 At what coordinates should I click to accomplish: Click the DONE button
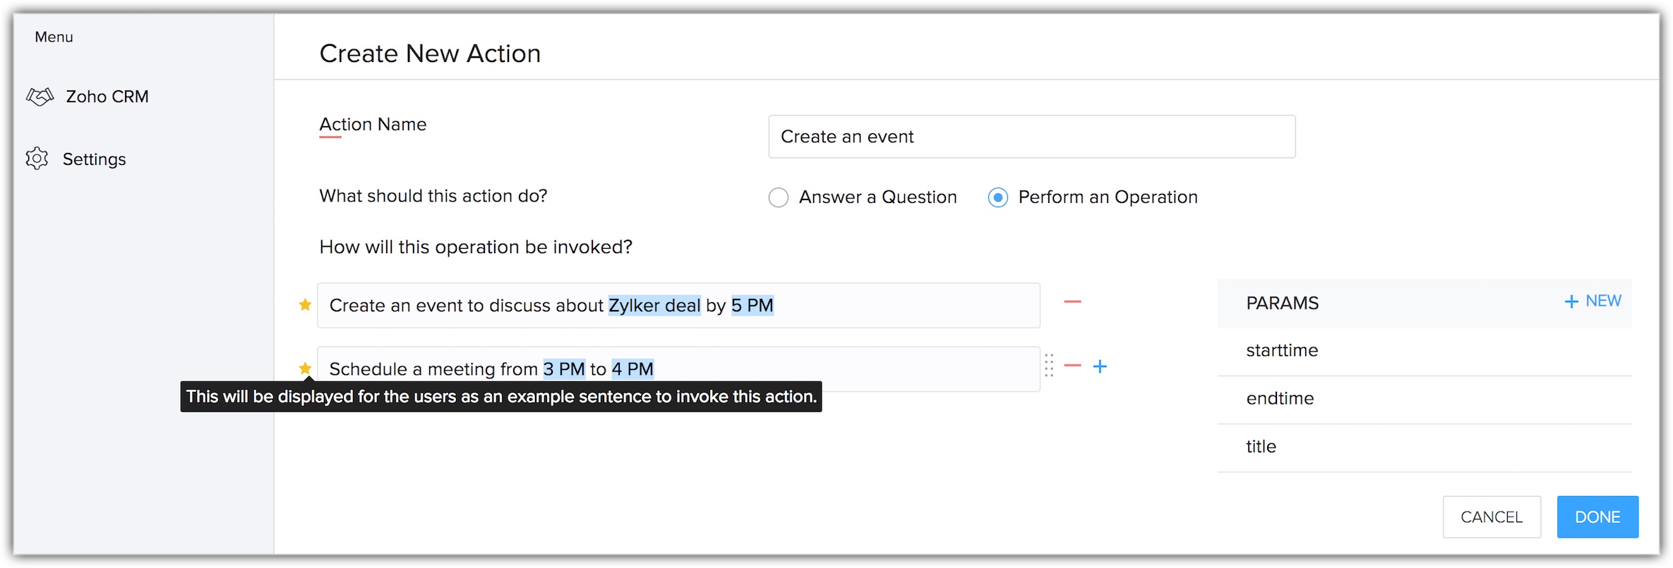pos(1597,517)
